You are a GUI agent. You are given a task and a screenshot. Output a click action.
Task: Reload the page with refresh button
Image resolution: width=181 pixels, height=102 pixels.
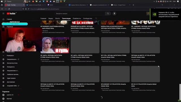click(9, 9)
